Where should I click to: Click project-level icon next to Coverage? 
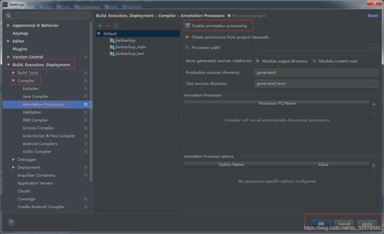[86, 199]
